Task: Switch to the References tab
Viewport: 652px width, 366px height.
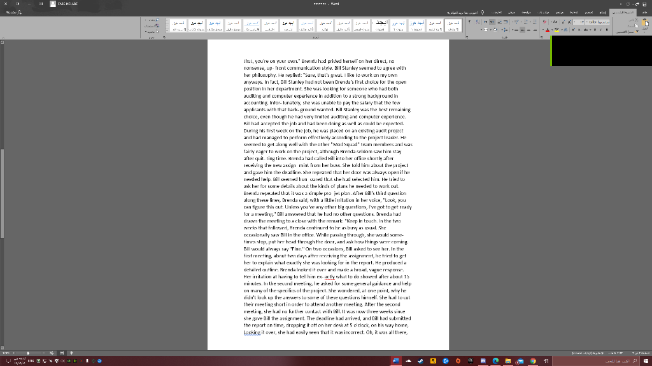Action: [559, 13]
